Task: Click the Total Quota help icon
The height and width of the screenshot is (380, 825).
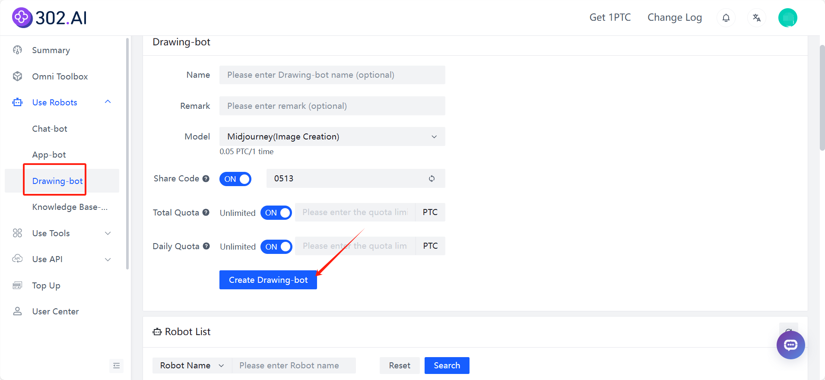Action: [x=206, y=212]
